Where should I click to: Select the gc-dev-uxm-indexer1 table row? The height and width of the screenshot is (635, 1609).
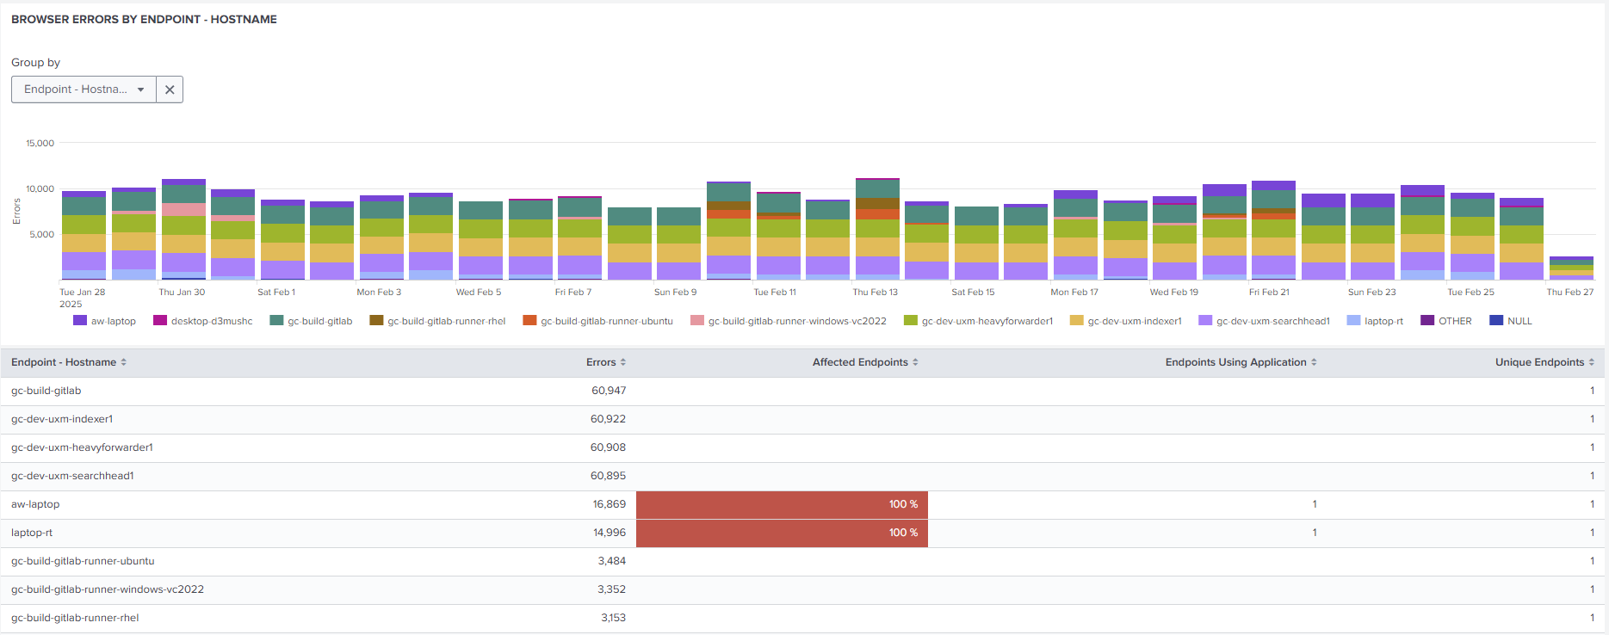[62, 419]
